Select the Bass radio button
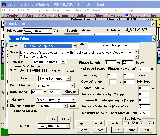Screen dimensions: 160x136 tap(22, 15)
